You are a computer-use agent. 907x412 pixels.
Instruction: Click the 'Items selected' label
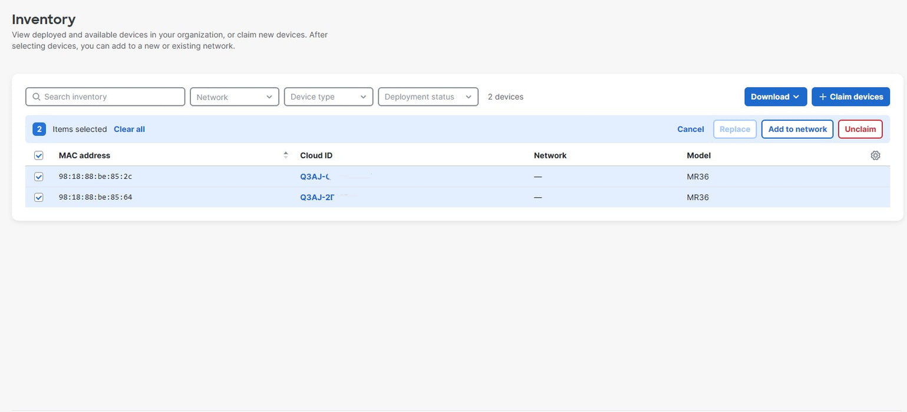[80, 129]
